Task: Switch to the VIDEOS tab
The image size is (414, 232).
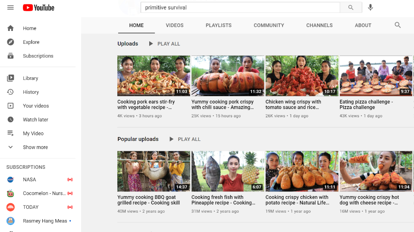Action: click(175, 25)
